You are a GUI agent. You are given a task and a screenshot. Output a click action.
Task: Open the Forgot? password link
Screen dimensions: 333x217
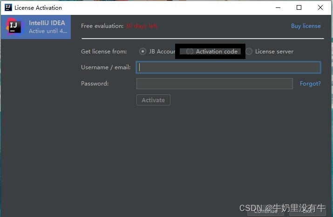[310, 84]
